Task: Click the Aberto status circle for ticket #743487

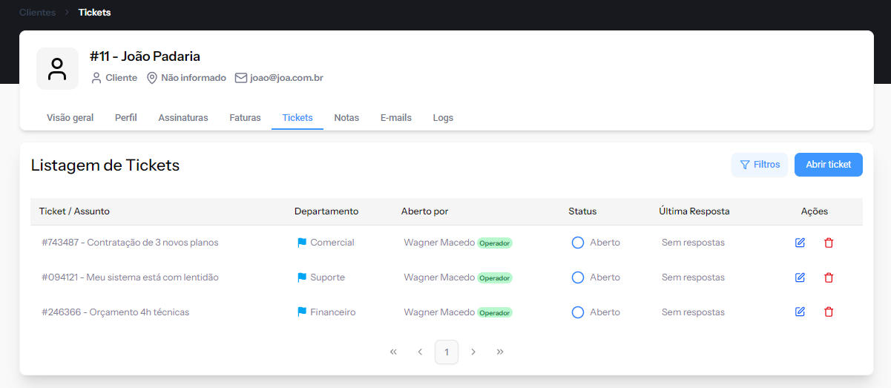Action: (578, 243)
